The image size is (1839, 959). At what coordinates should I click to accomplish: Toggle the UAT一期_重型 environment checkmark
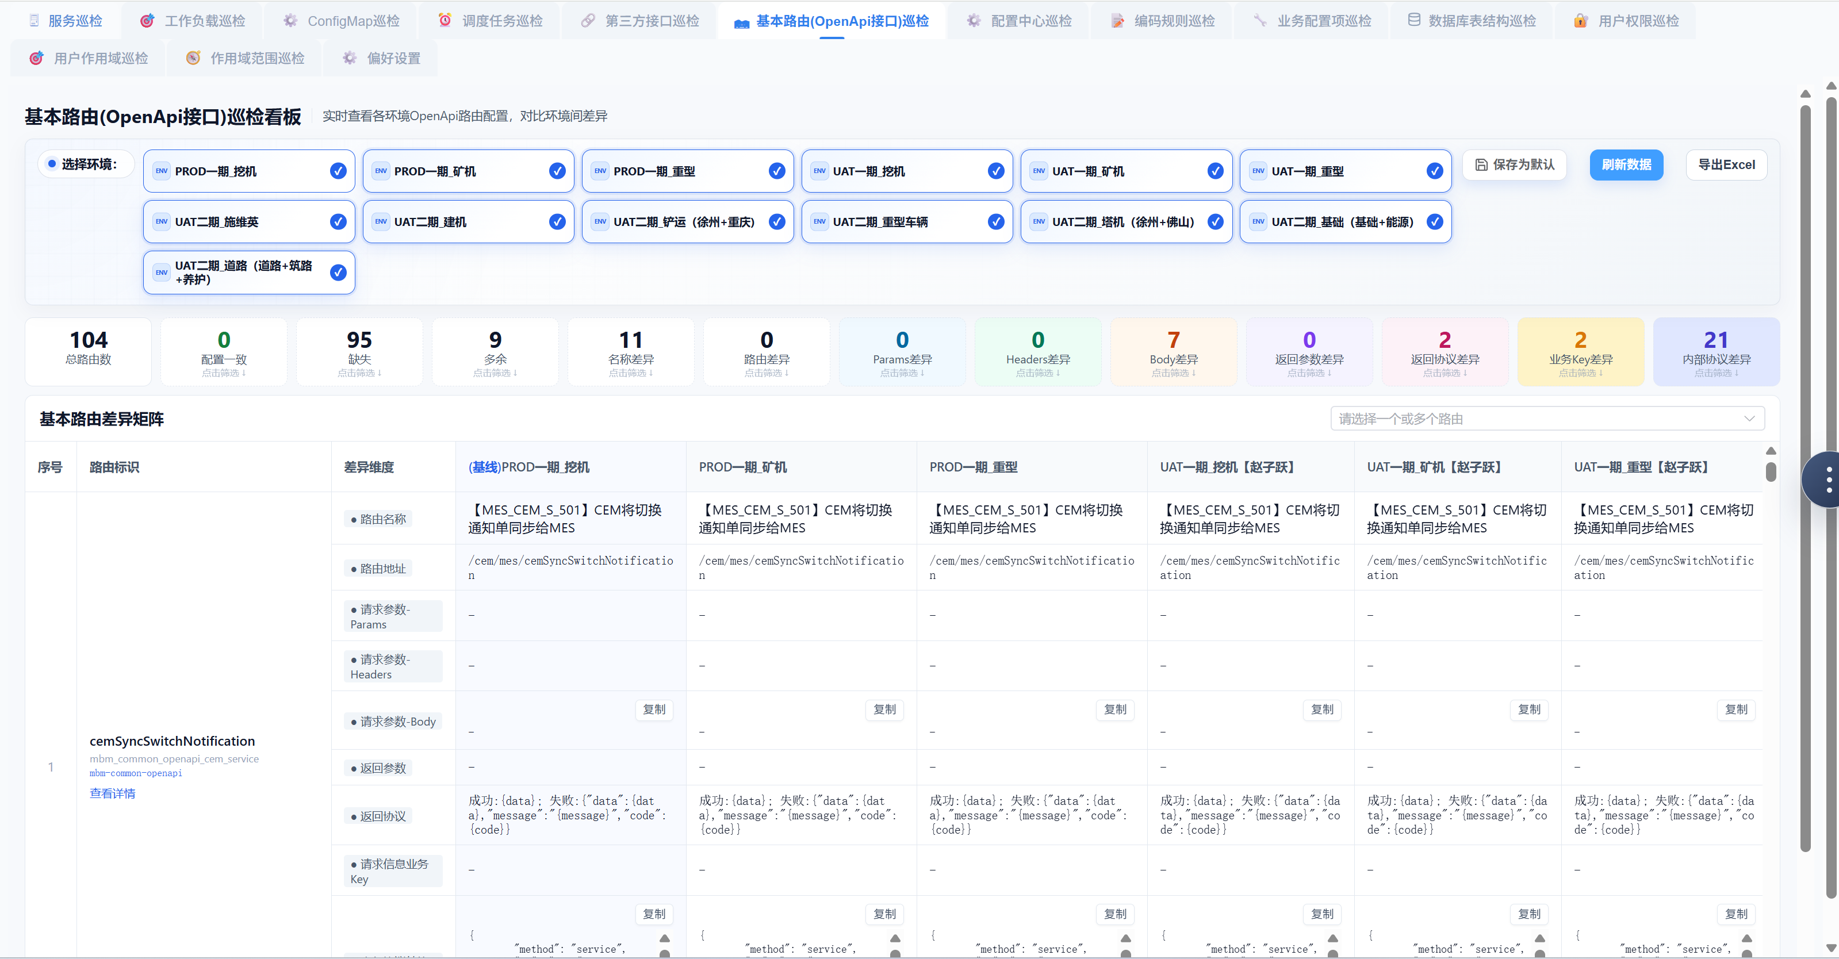1434,171
